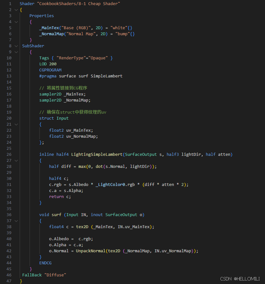Click float2 uv_NormalMap field
The height and width of the screenshot is (284, 265).
click(x=73, y=136)
